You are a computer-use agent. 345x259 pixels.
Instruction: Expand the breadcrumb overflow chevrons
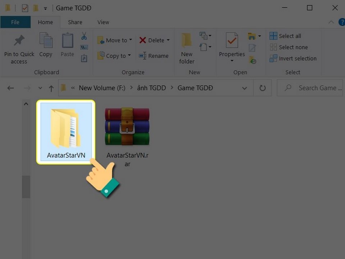tap(73, 88)
